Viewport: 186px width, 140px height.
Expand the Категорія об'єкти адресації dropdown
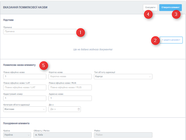pyautogui.click(x=25, y=109)
